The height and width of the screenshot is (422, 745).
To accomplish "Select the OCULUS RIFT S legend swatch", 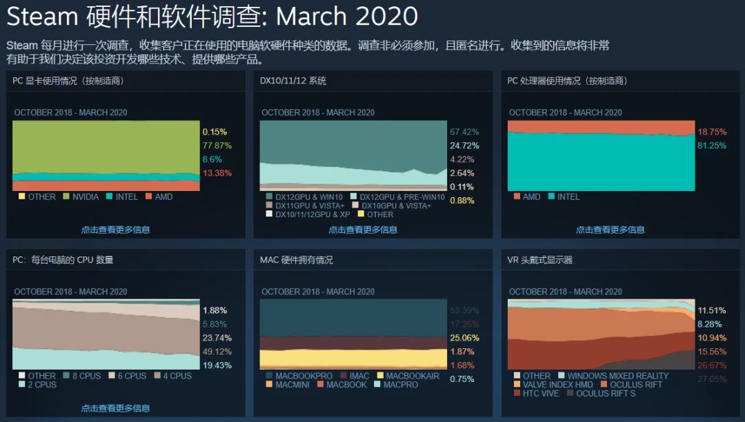I will (570, 393).
